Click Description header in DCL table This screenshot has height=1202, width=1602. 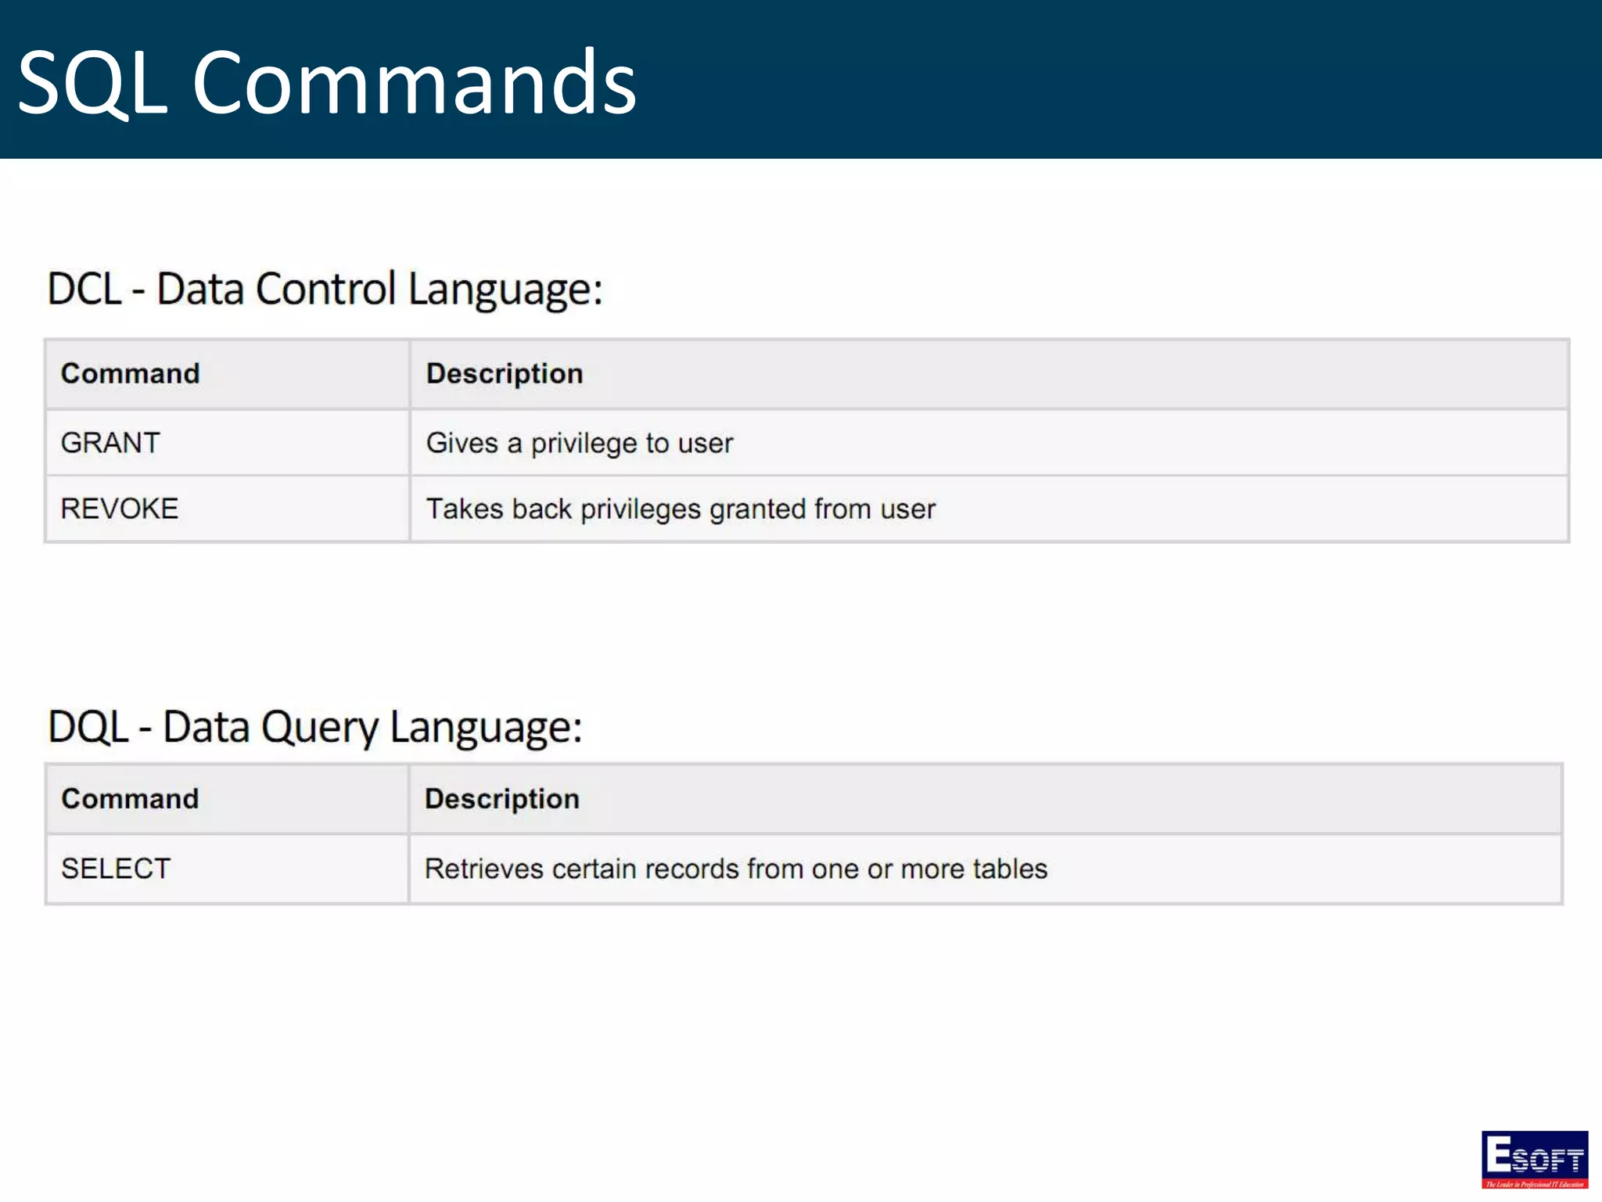505,373
